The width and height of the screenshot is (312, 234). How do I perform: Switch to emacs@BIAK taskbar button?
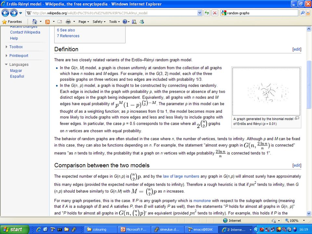201,229
